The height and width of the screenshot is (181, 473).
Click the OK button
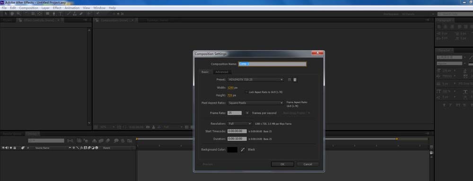point(282,164)
